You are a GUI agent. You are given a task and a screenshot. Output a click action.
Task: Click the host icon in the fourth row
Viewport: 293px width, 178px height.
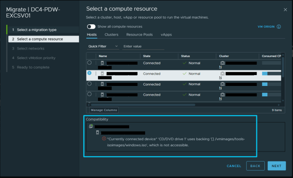pos(102,95)
